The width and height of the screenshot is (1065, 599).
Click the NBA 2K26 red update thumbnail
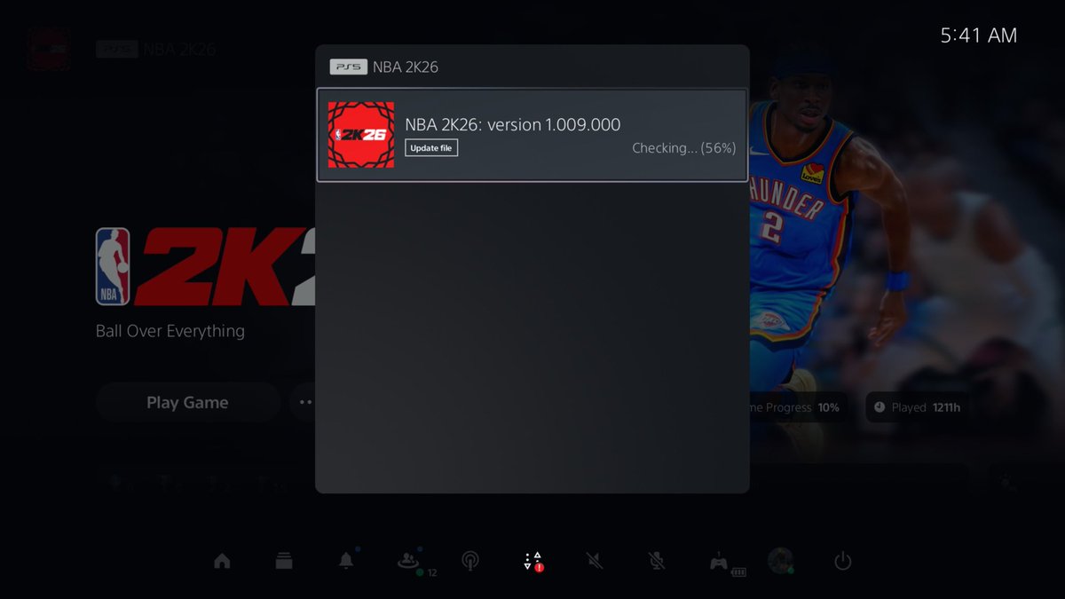click(x=361, y=135)
